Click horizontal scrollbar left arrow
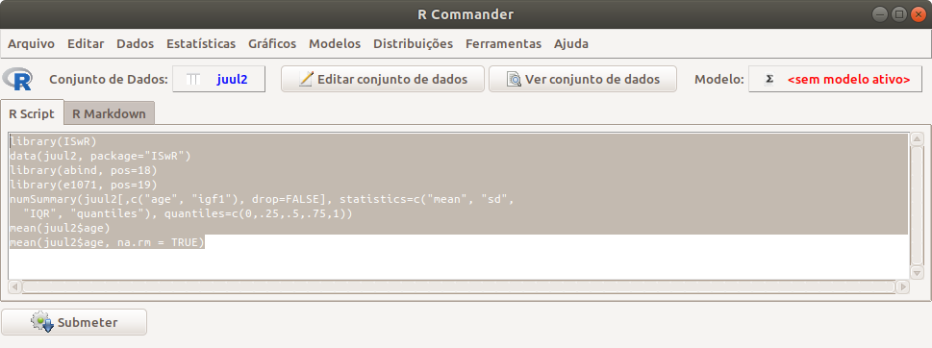The image size is (932, 348). pos(14,286)
